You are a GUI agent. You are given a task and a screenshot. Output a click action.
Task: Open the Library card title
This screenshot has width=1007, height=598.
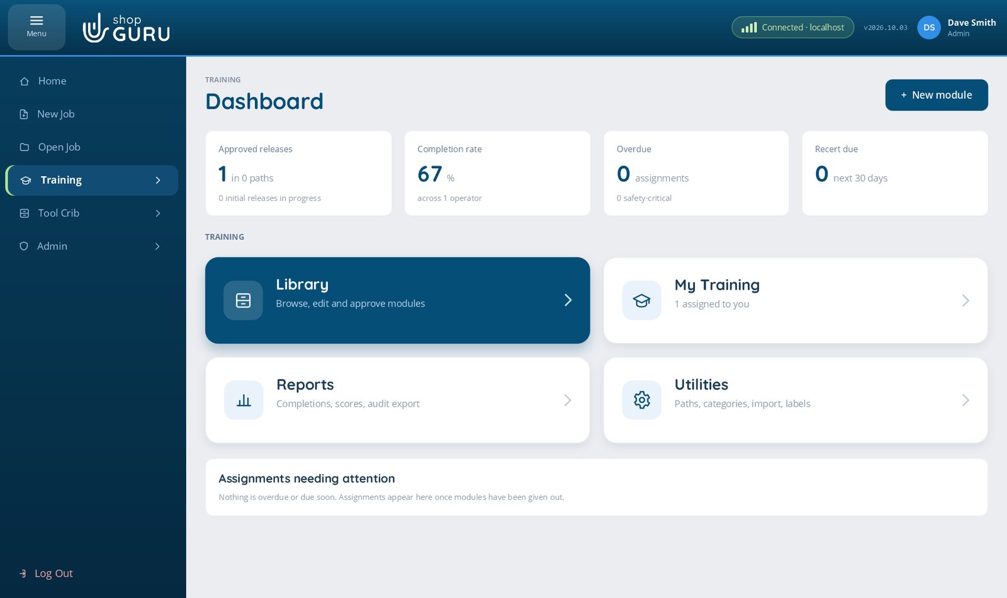302,285
